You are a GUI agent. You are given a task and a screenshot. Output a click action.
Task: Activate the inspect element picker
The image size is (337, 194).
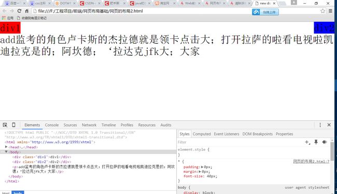click(5, 125)
